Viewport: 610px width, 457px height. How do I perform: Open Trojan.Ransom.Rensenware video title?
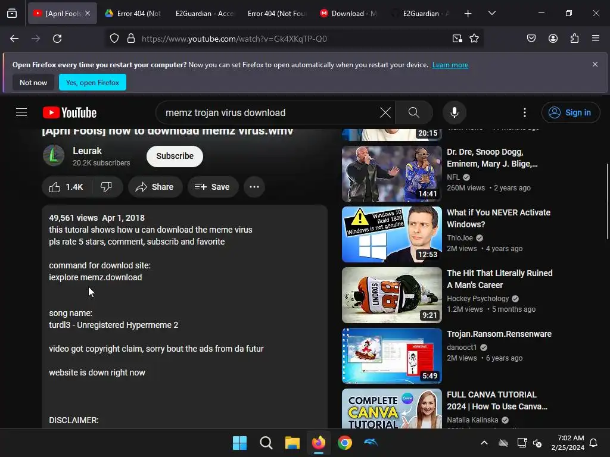point(499,334)
